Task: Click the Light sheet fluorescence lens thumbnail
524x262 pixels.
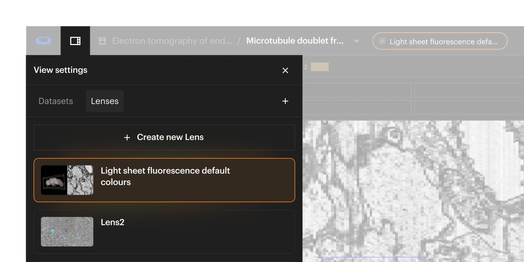Action: pyautogui.click(x=67, y=180)
